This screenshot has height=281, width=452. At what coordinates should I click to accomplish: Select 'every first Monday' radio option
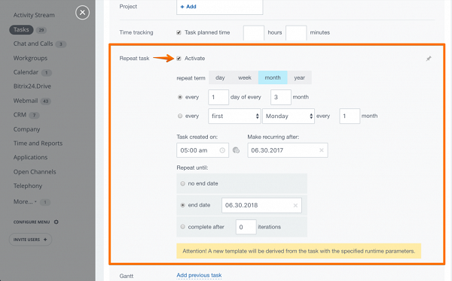click(180, 116)
